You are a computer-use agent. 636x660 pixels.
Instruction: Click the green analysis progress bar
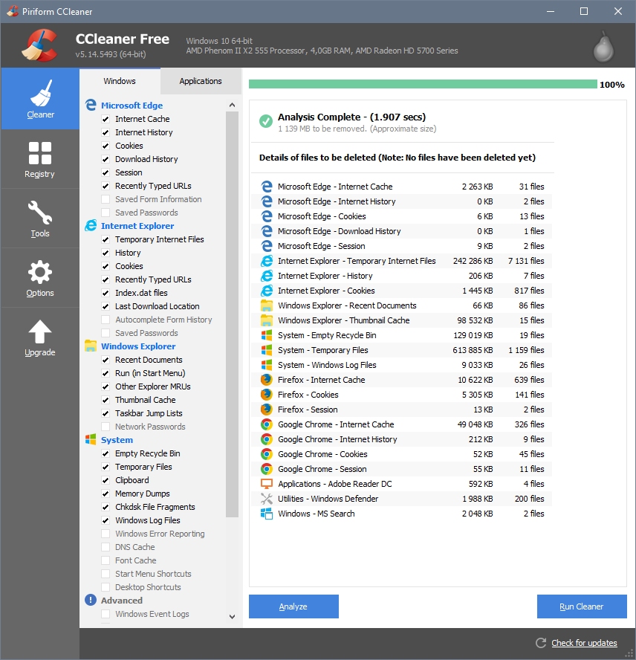tap(422, 85)
